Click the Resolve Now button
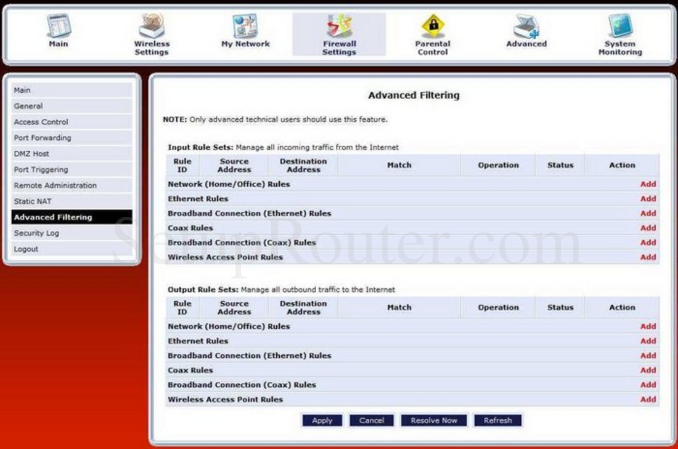 (x=433, y=420)
